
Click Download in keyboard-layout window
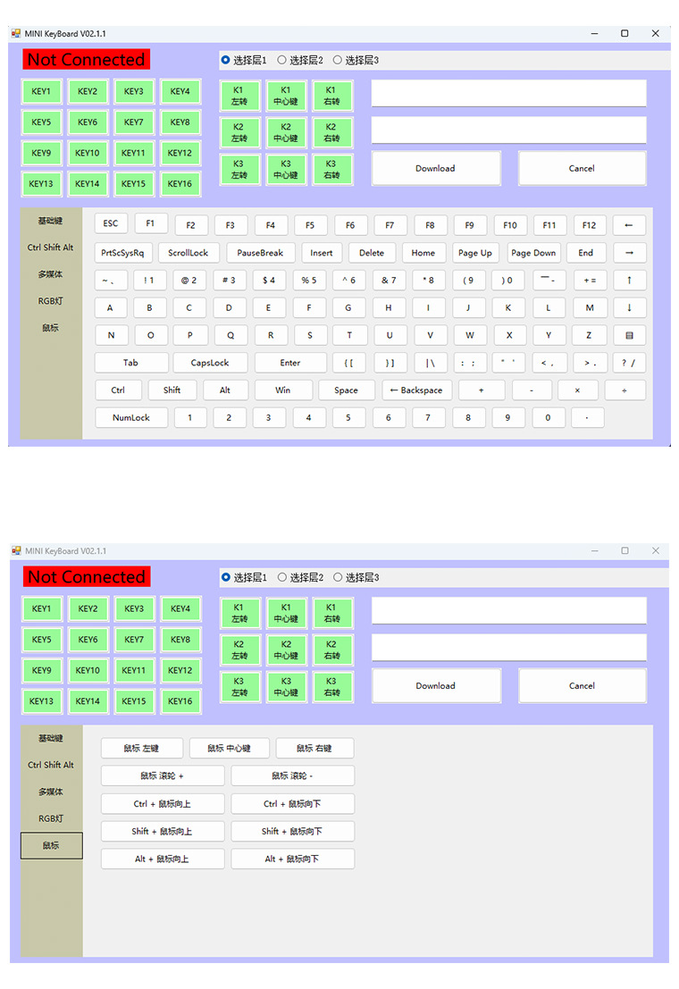[x=435, y=169]
